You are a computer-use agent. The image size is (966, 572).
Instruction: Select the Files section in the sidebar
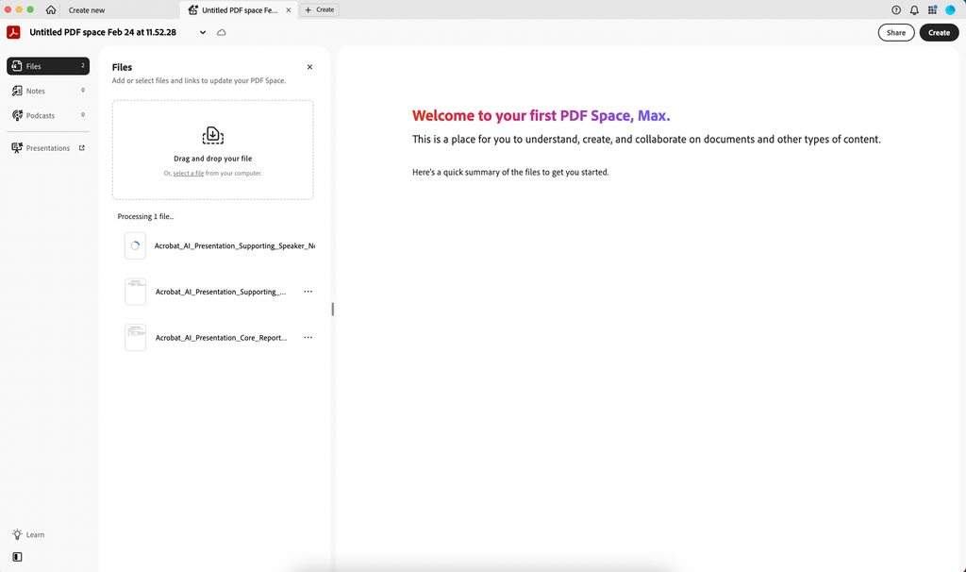point(33,66)
